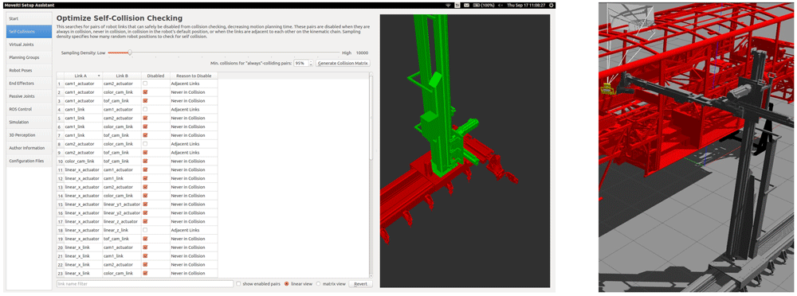Viewport: 797px width, 296px height.
Task: Uncheck Disabled box in row 5
Action: click(145, 118)
